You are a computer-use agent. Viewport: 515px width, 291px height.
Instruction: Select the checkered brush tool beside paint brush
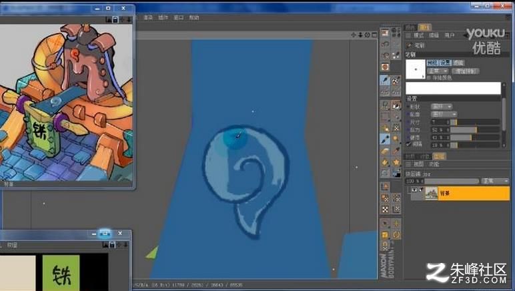[x=396, y=80]
